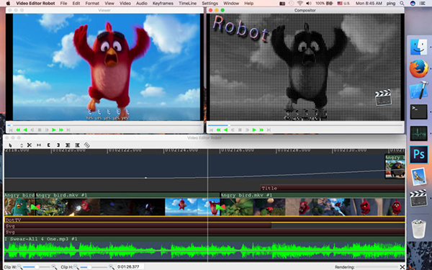Click the Angry bird clip thumbnail on top track
The width and height of the screenshot is (432, 270).
(x=395, y=169)
